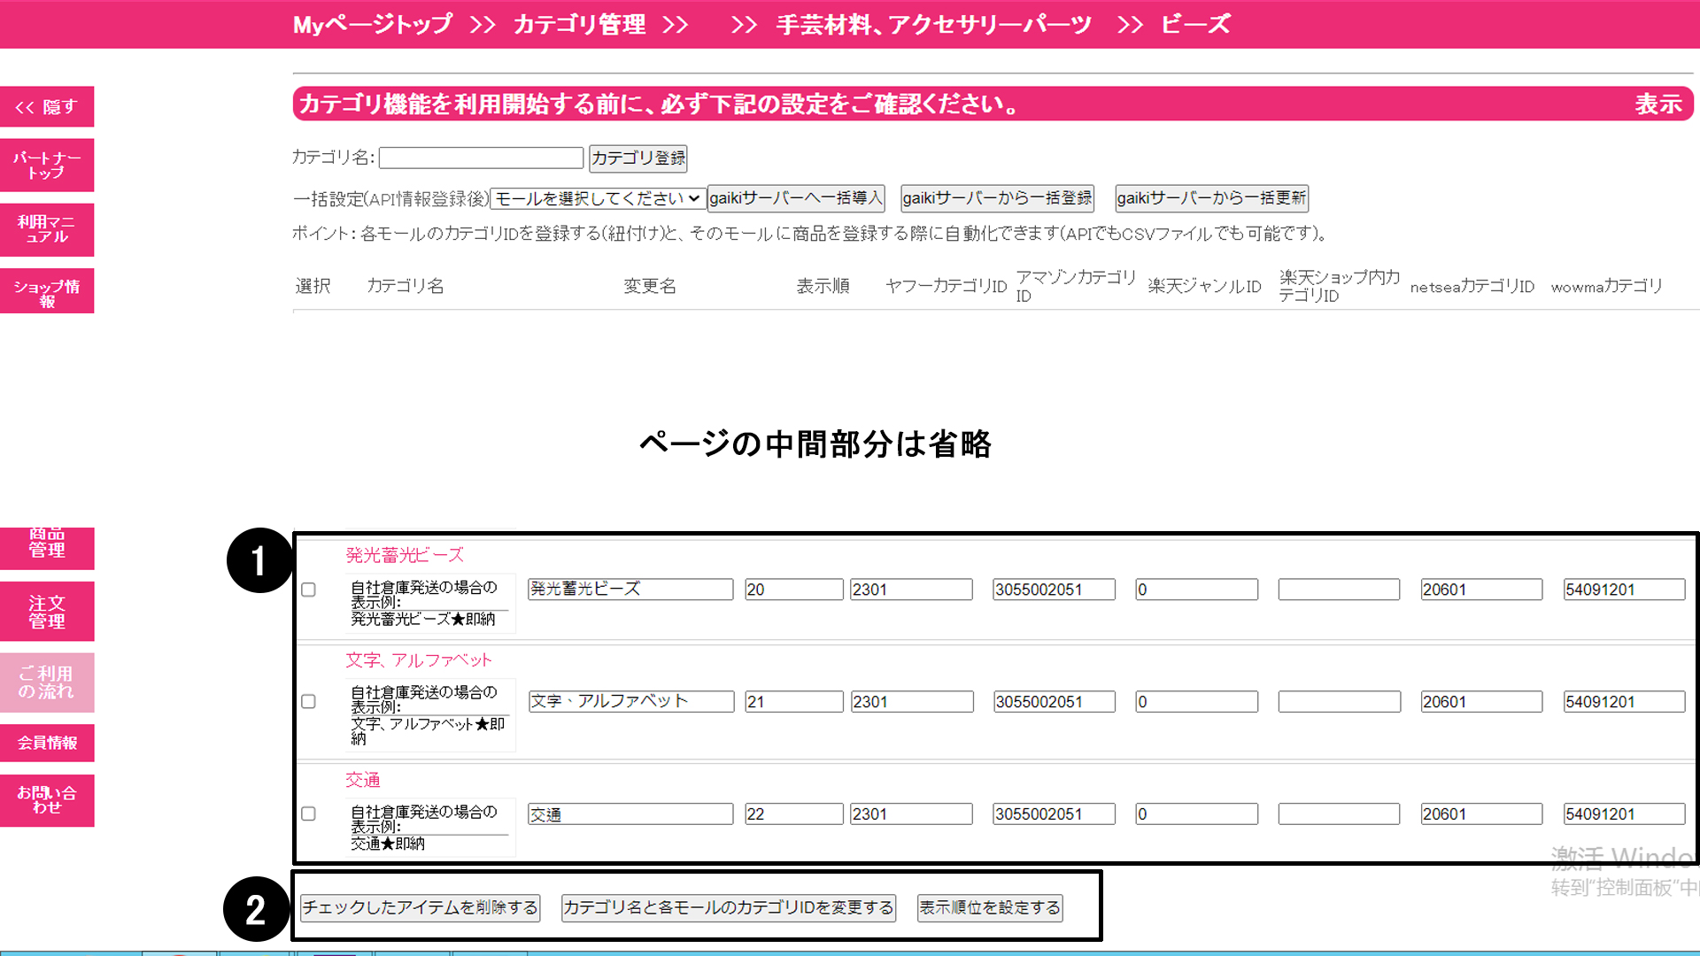Open the 発光蓄光ビーズ category link
The height and width of the screenshot is (956, 1700).
click(x=405, y=555)
